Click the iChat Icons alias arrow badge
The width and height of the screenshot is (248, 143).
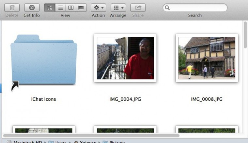coord(15,86)
